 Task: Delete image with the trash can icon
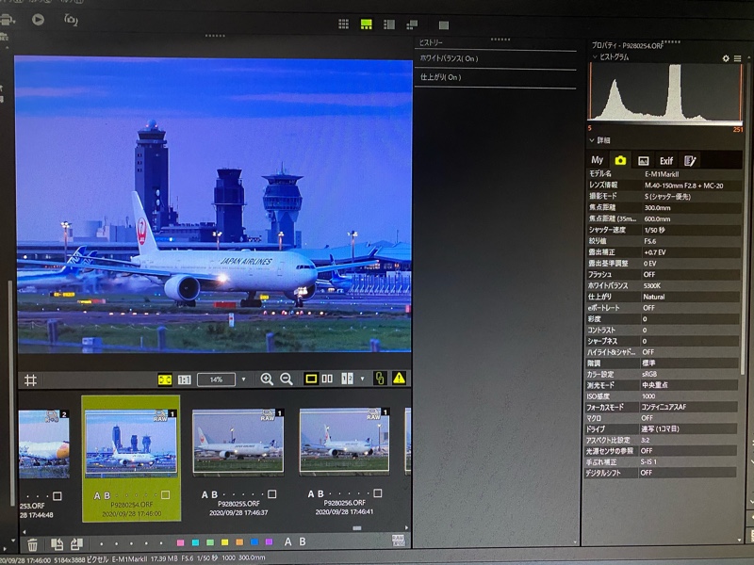pyautogui.click(x=32, y=545)
